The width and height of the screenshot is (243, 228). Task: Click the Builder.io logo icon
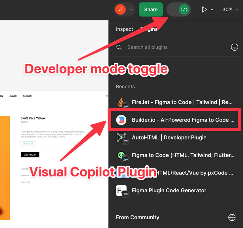click(x=121, y=120)
